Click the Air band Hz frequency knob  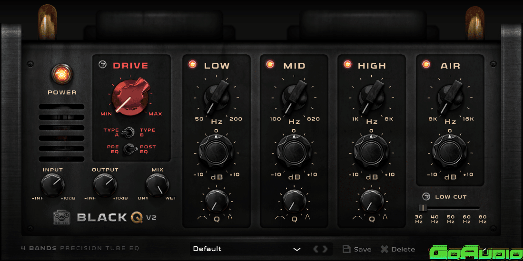[450, 97]
